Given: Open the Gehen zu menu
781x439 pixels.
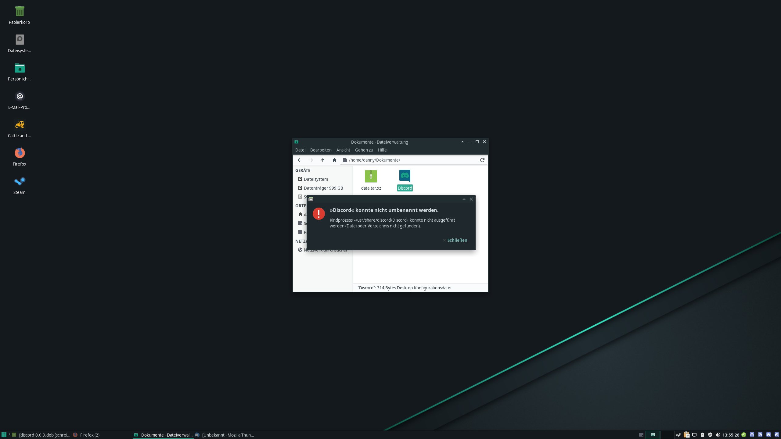Looking at the screenshot, I should (x=364, y=150).
